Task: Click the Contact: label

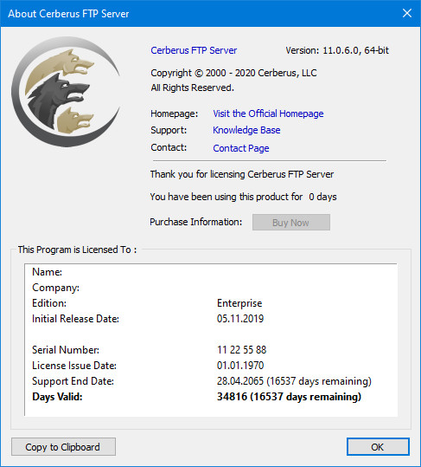Action: (x=169, y=147)
